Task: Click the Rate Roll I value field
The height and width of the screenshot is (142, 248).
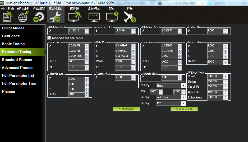Action: [x=77, y=51]
